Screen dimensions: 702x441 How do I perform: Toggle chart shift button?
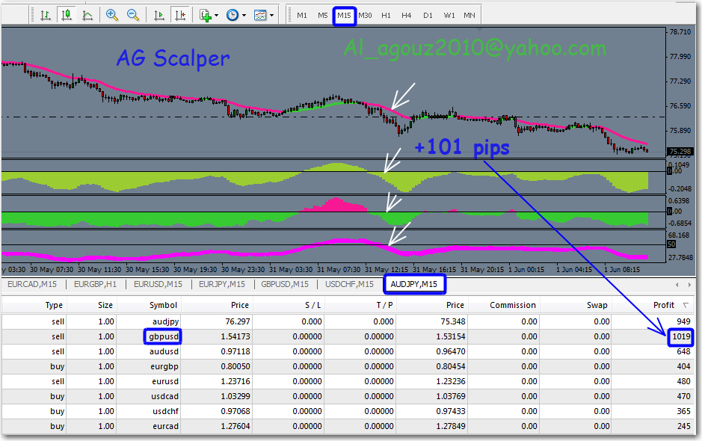179,15
